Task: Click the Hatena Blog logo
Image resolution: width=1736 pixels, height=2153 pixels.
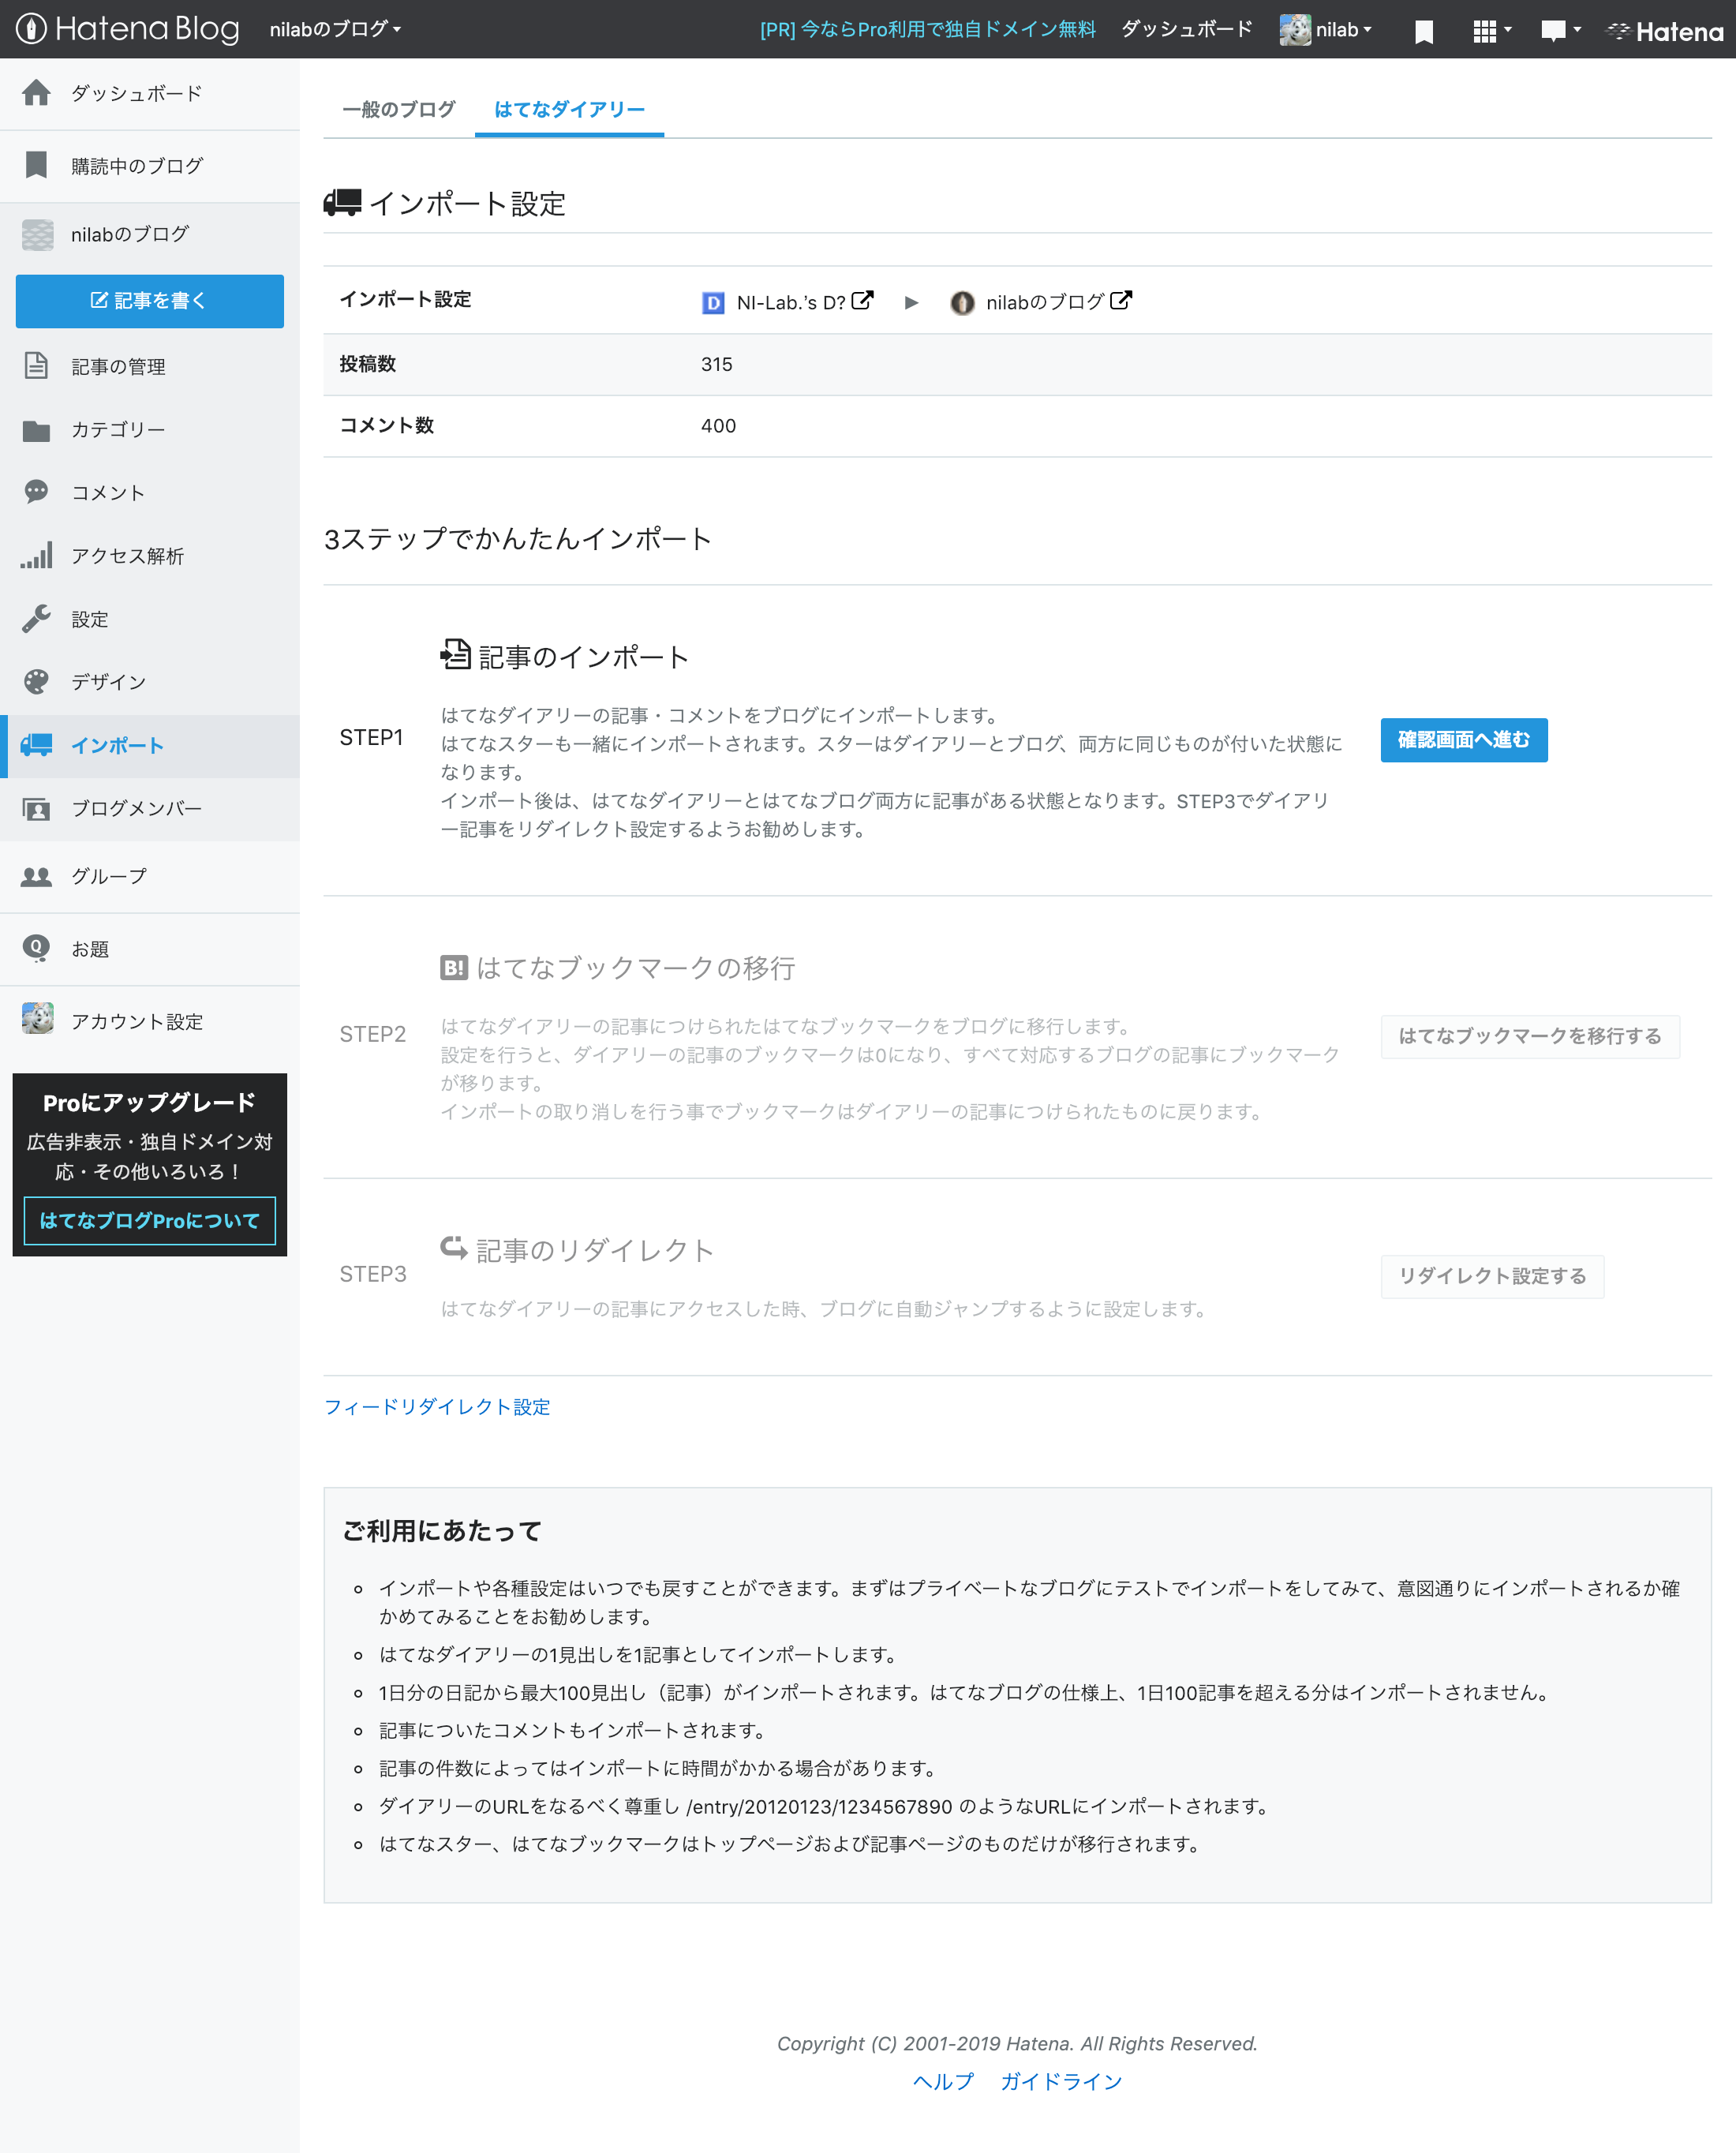Action: tap(128, 29)
